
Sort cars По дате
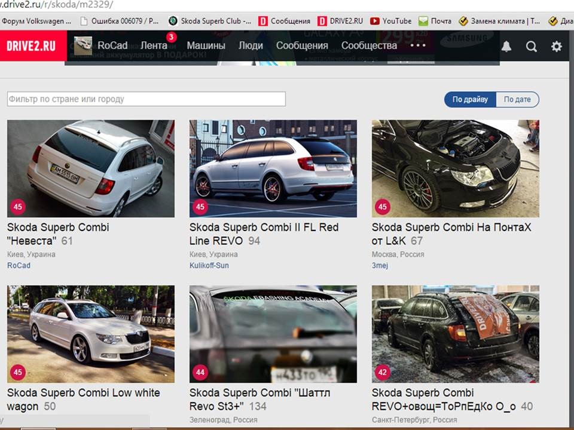point(517,100)
